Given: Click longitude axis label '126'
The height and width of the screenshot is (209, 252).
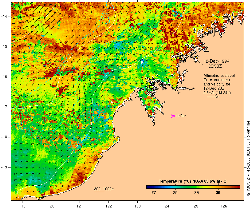Looking at the screenshot, I should 224,206.
